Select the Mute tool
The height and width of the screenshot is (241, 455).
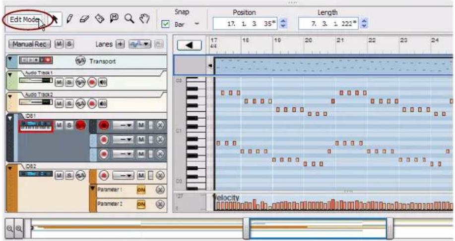pos(114,18)
